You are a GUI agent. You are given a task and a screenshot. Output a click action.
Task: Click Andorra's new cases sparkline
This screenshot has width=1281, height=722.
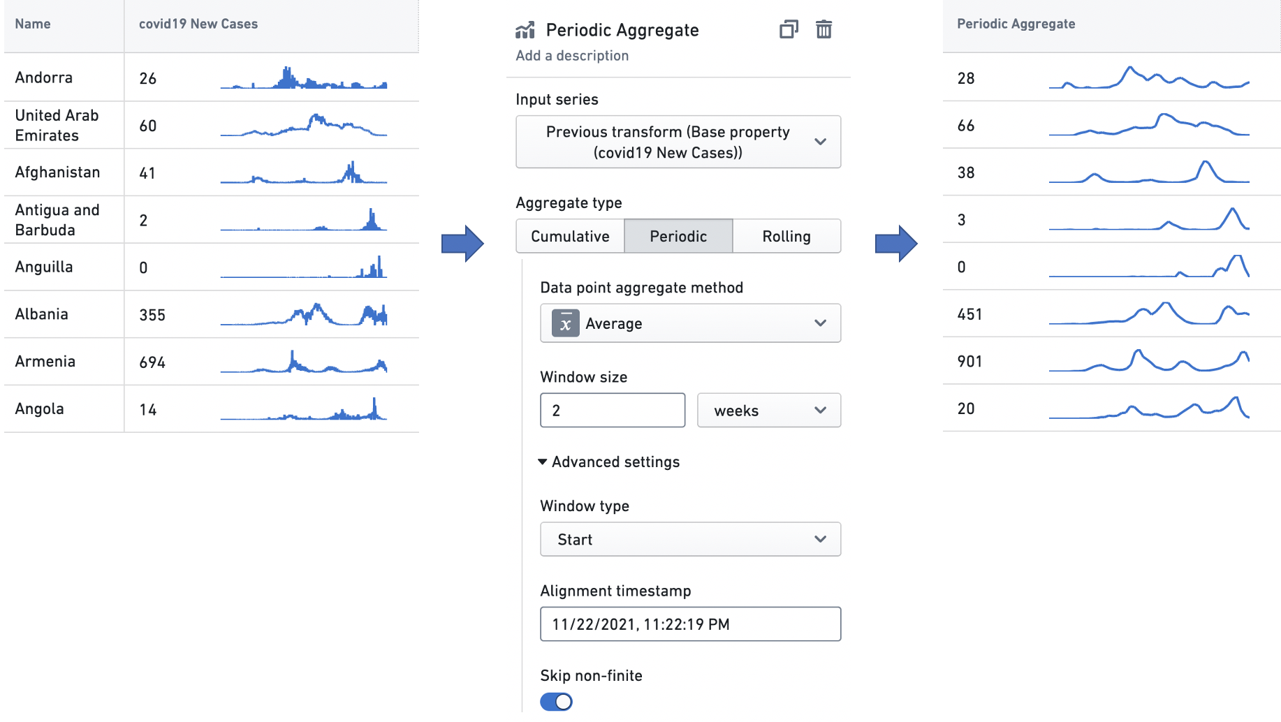click(304, 78)
